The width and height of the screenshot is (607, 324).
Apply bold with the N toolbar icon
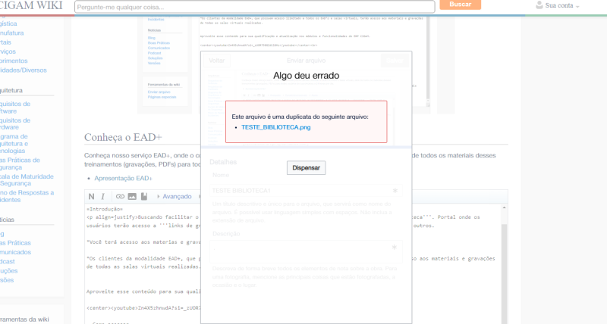point(91,197)
